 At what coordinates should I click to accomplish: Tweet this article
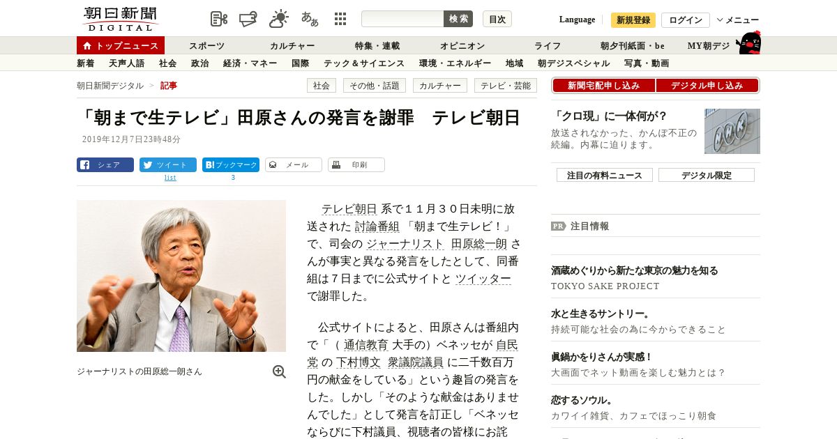point(168,165)
